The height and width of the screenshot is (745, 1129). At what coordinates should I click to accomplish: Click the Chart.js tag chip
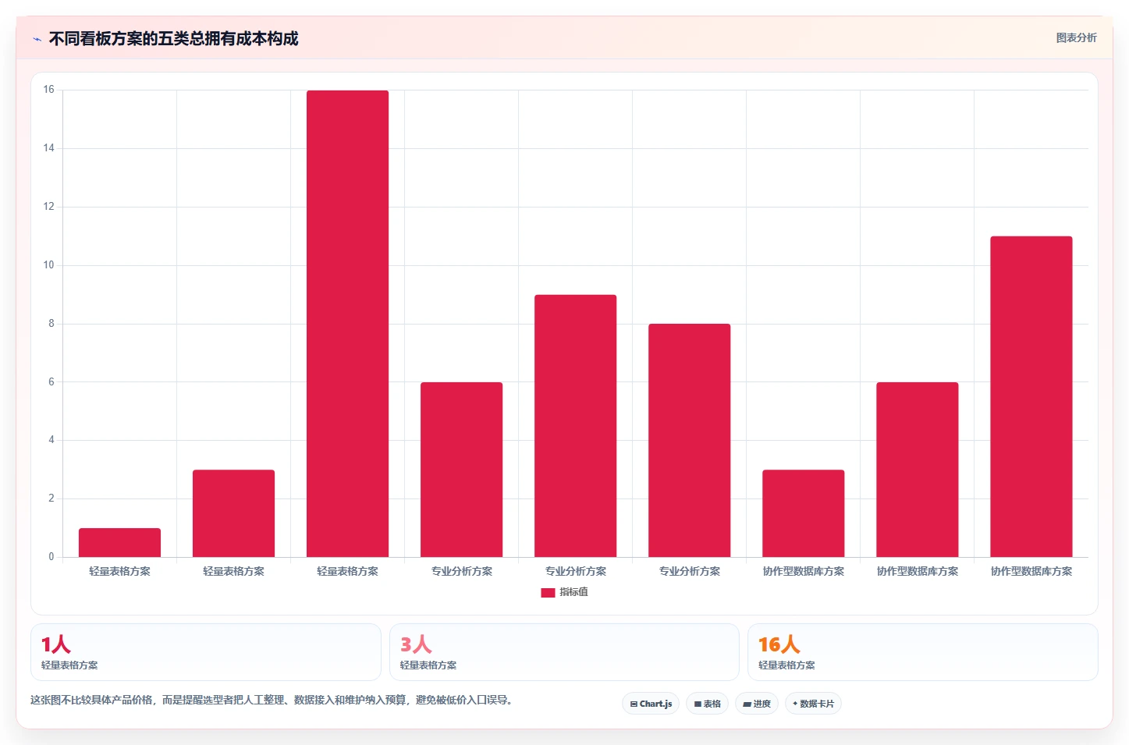click(651, 704)
